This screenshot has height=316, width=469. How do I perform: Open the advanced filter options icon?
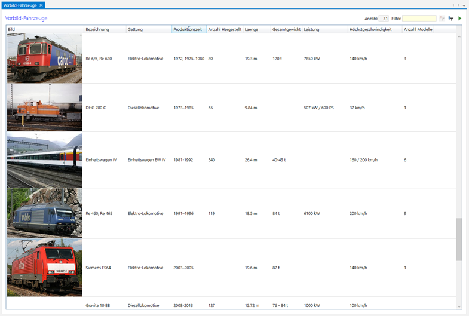click(451, 19)
